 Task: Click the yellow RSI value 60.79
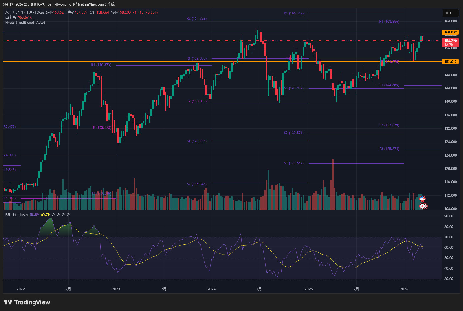[45, 215]
